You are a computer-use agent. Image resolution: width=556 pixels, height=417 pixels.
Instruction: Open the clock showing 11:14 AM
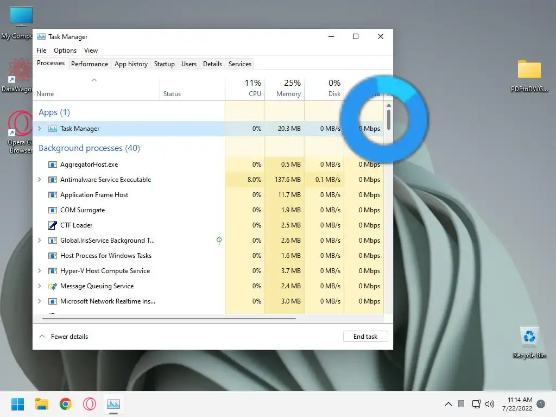pos(517,404)
